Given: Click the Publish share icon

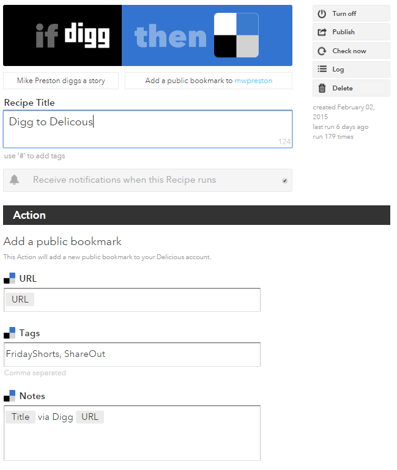Looking at the screenshot, I should (322, 32).
